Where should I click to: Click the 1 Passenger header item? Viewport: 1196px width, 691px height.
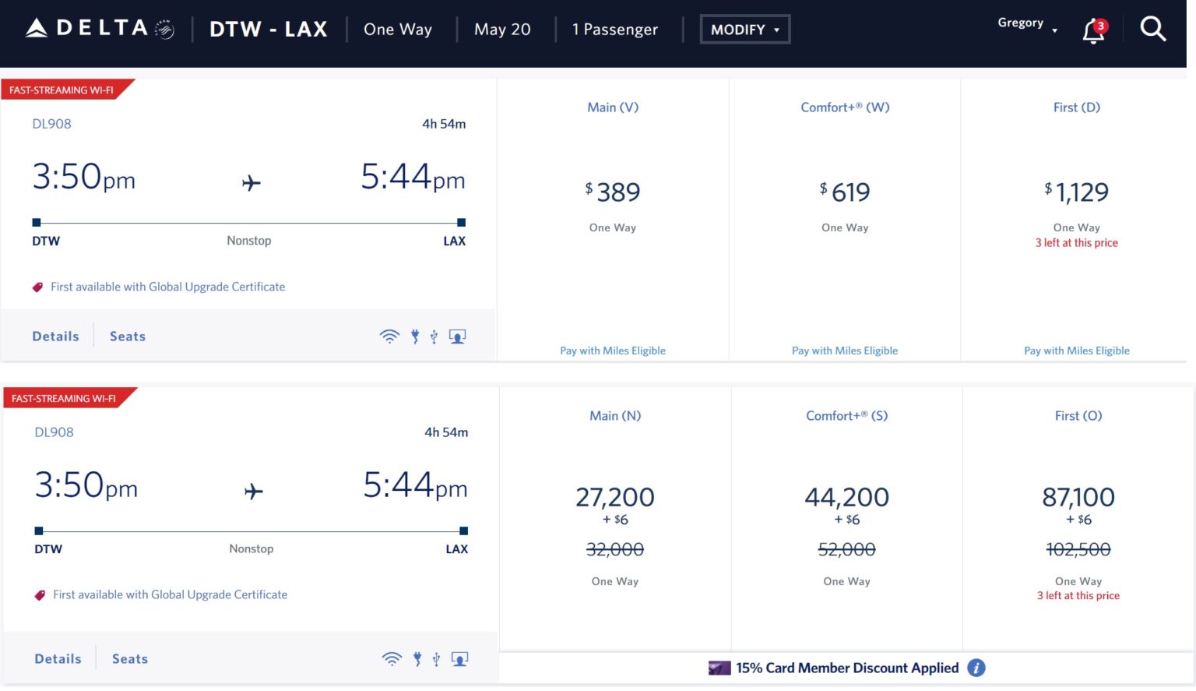click(615, 29)
